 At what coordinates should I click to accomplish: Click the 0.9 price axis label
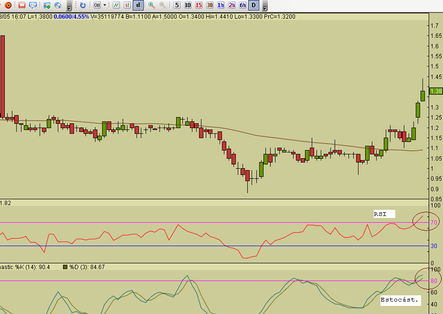coord(434,189)
